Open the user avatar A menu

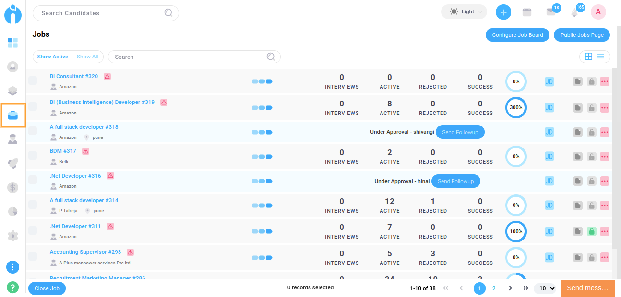click(598, 12)
